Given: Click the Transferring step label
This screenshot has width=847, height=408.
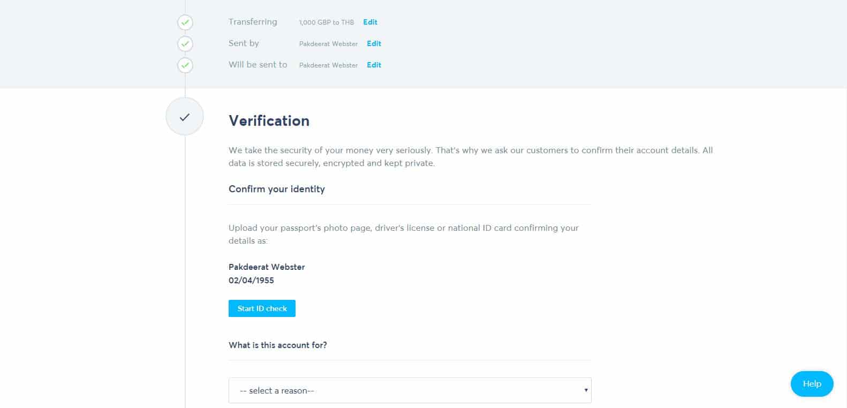Looking at the screenshot, I should coord(253,22).
